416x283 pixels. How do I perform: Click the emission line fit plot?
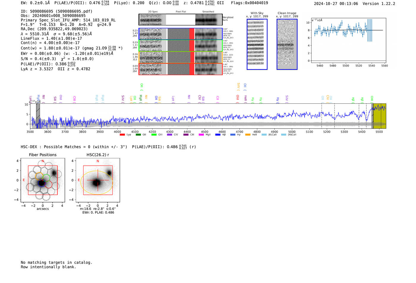[x=348, y=40]
